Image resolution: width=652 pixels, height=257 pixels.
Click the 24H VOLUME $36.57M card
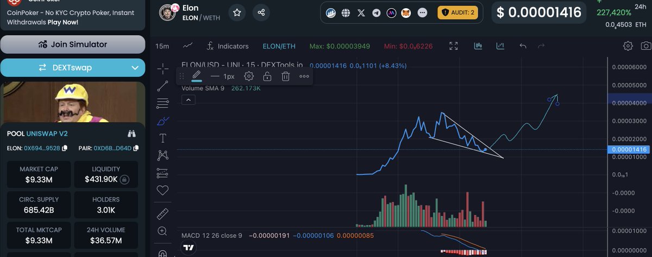click(x=106, y=235)
